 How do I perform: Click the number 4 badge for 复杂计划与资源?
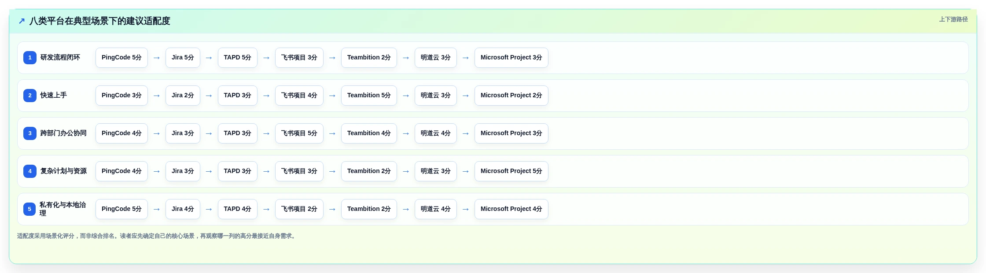point(30,171)
